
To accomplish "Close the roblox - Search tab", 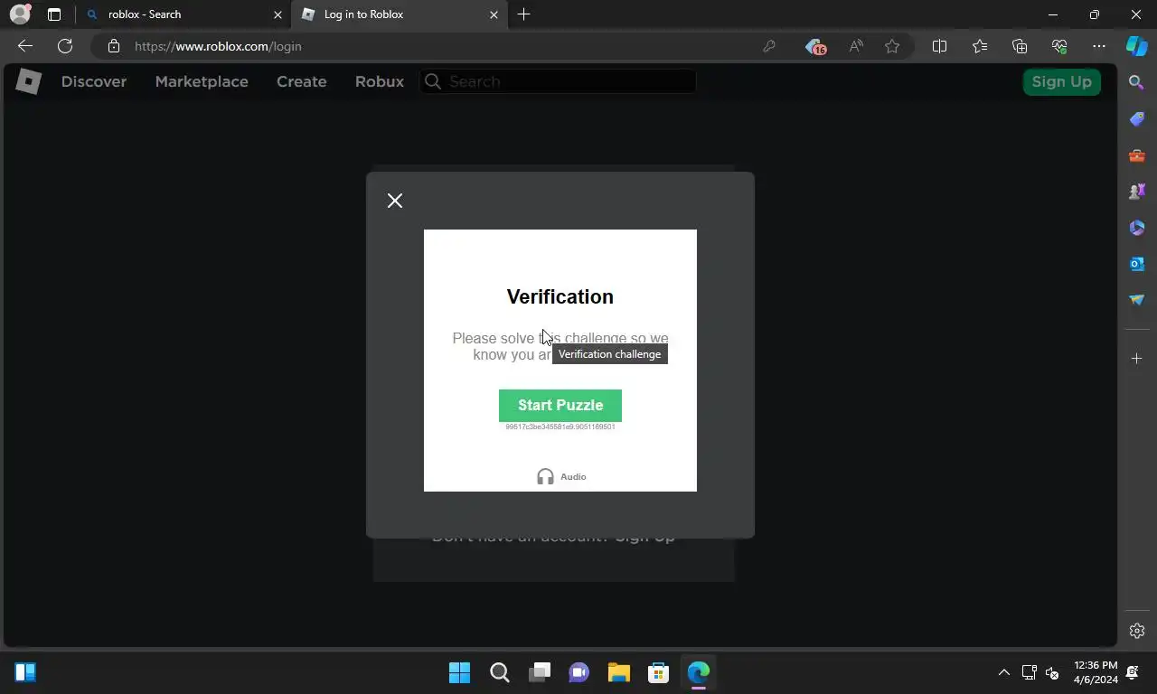I will (x=277, y=14).
